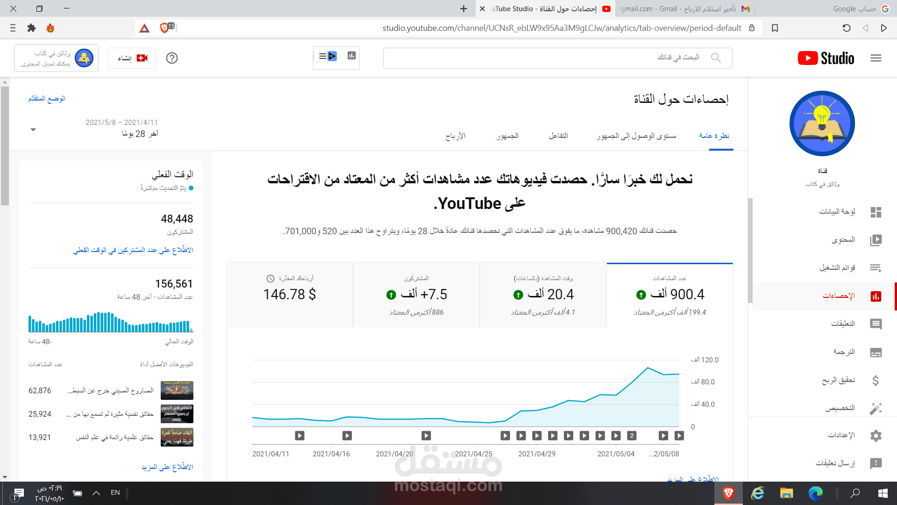The height and width of the screenshot is (505, 897).
Task: Close the YouTube Studio tab
Action: click(482, 9)
